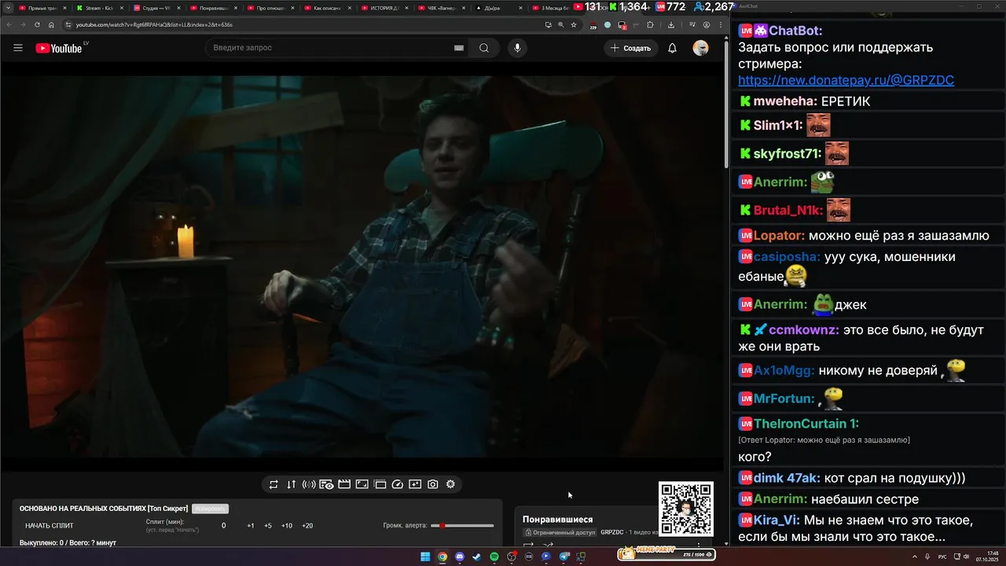
Task: Click "НАЧАТЬ СПЛИТ" button
Action: 50,526
